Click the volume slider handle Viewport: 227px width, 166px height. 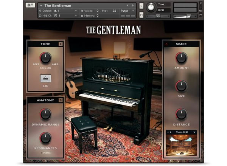coord(188,16)
